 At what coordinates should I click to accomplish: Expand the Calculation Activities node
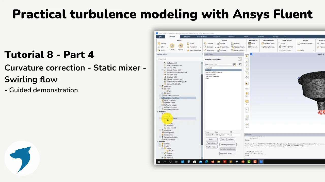tap(160, 137)
